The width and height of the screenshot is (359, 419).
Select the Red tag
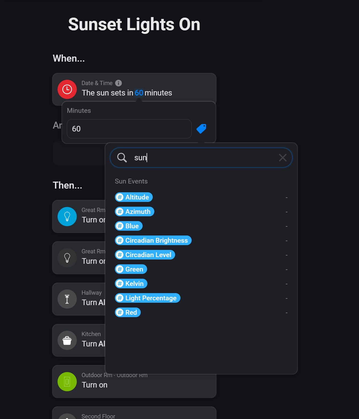pos(128,312)
